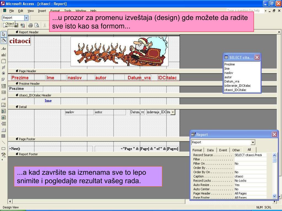Open the Edit menu
This screenshot has height=211, width=282.
click(x=21, y=11)
